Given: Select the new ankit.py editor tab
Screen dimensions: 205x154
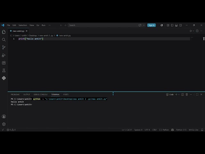Looking at the screenshot, I should coord(19,31).
